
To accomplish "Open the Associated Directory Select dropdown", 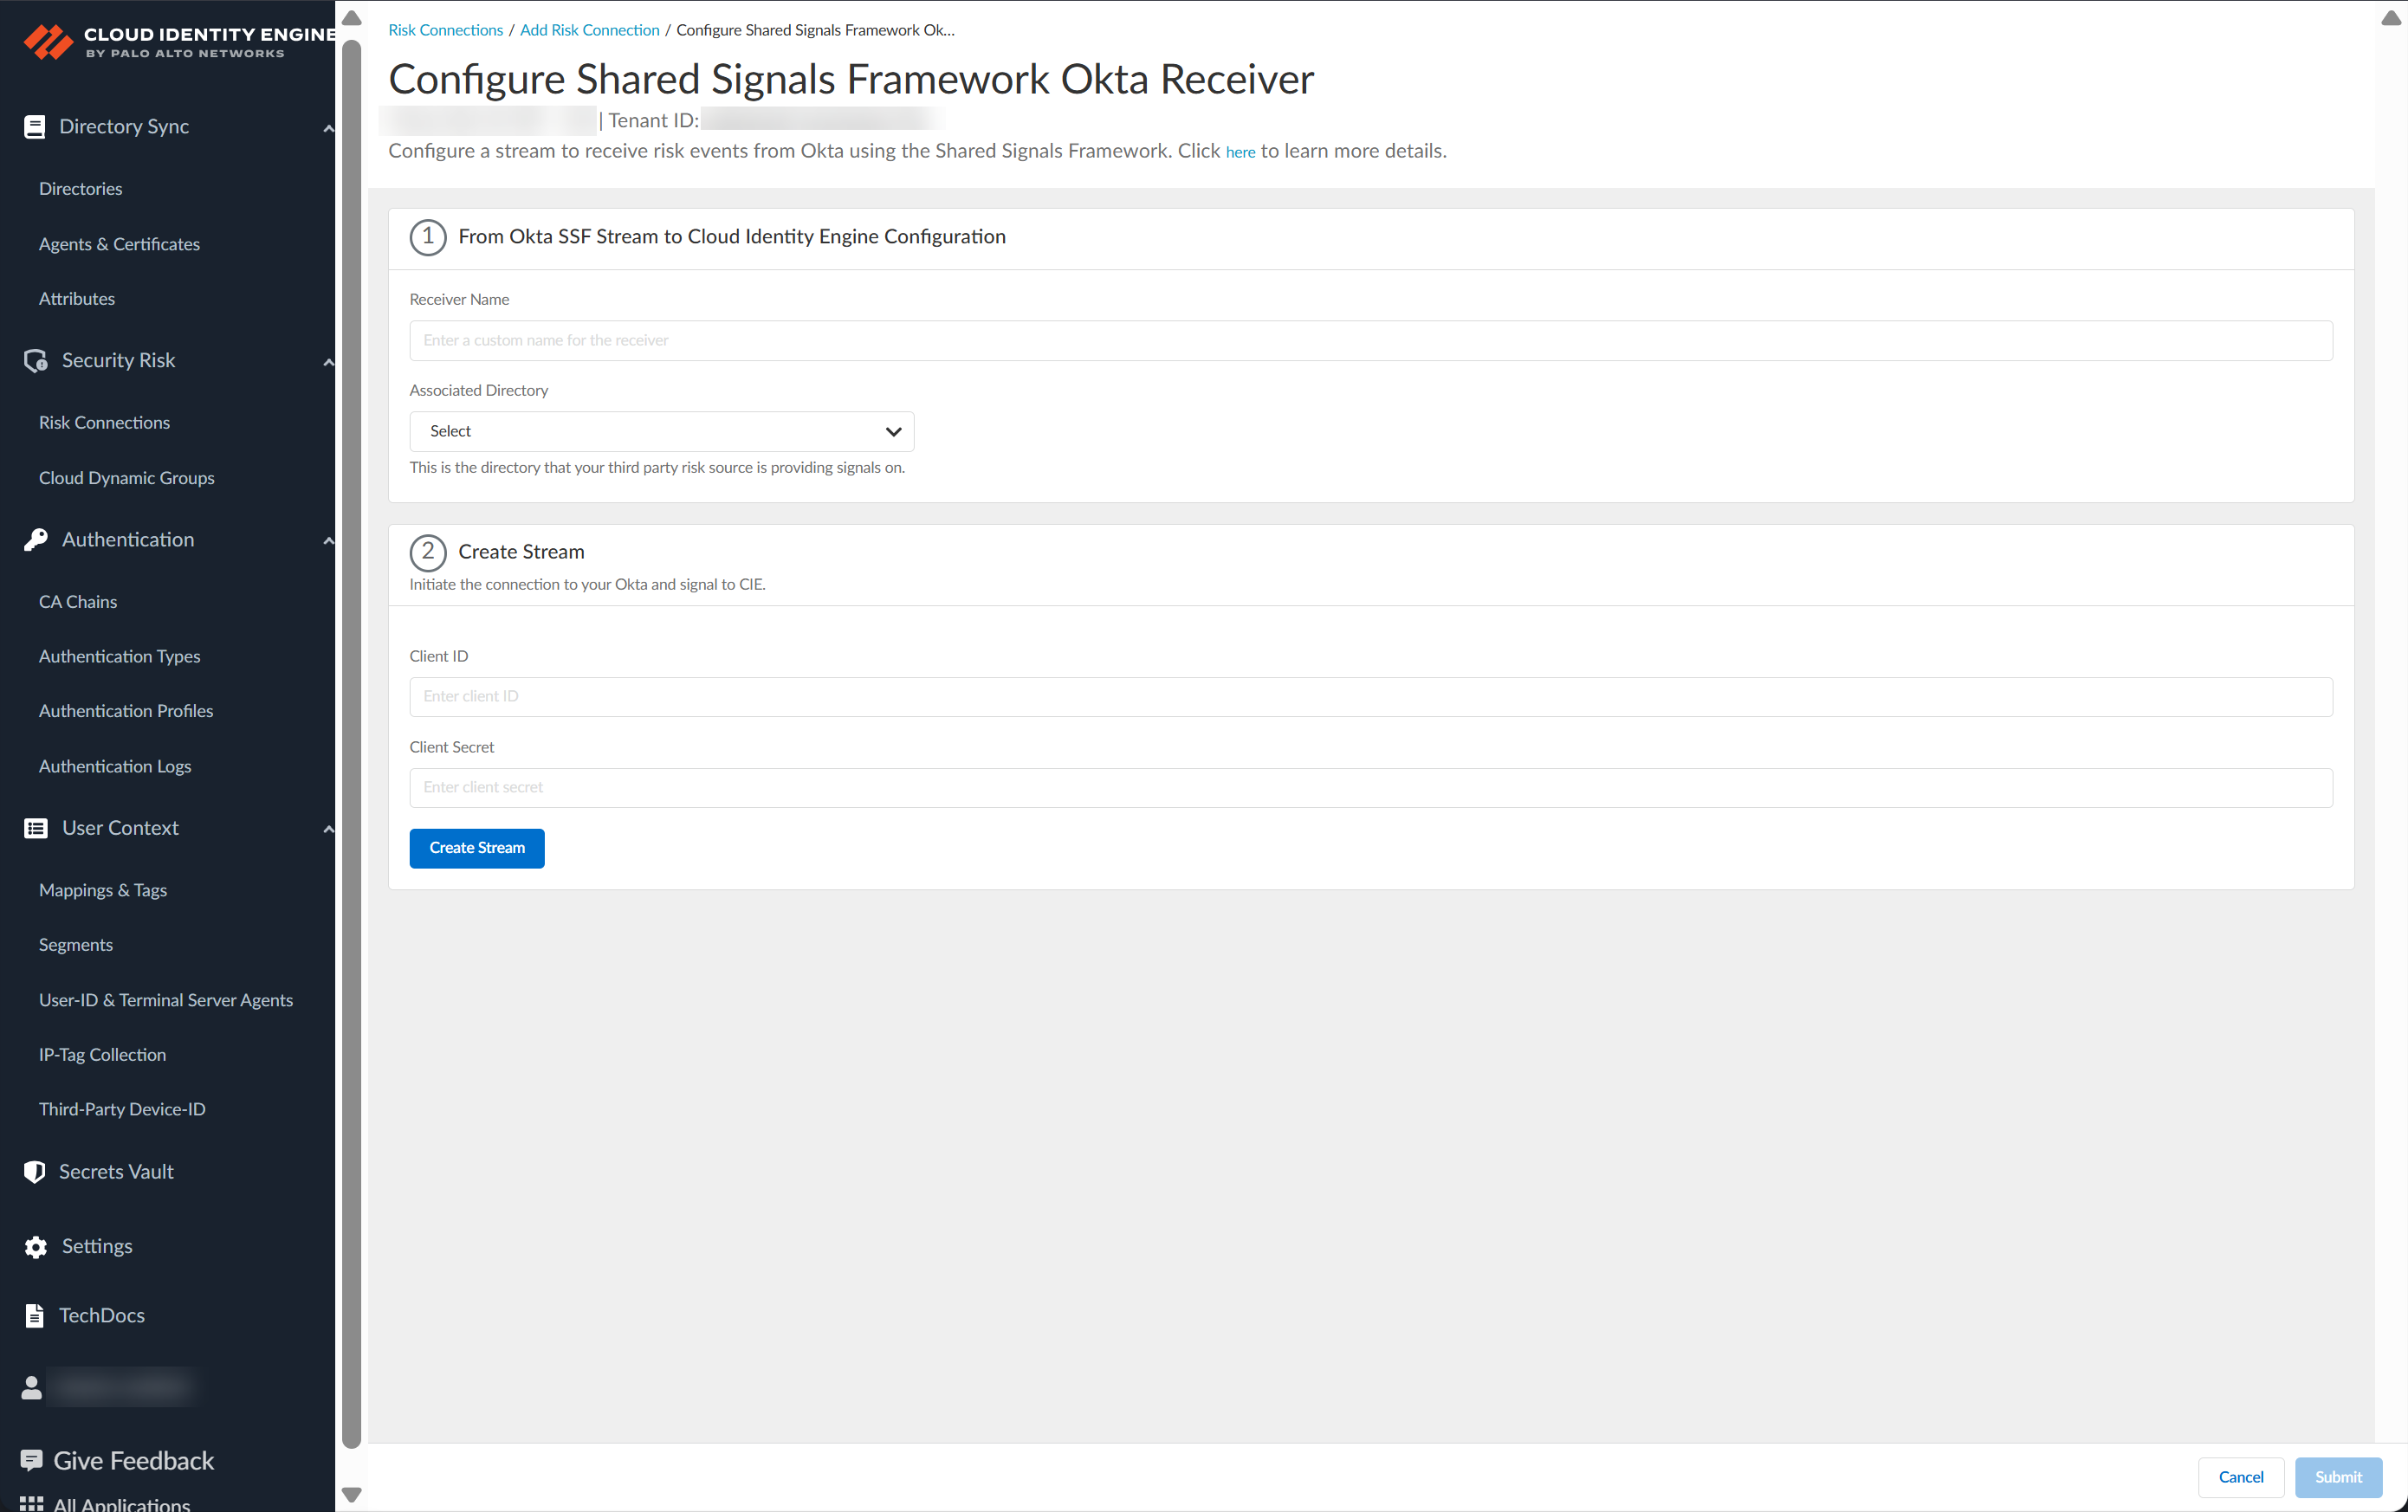I will coord(661,432).
